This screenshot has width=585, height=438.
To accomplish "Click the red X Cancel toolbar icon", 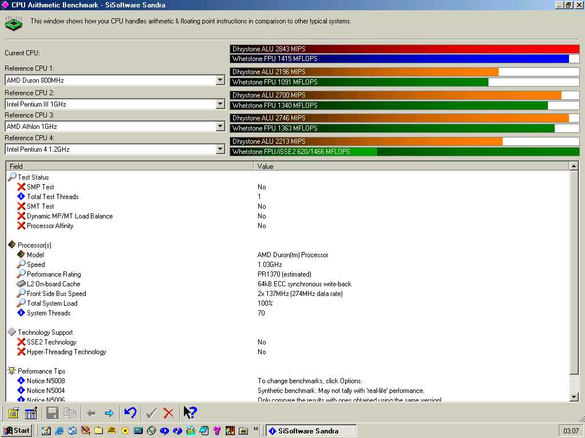I will click(169, 413).
